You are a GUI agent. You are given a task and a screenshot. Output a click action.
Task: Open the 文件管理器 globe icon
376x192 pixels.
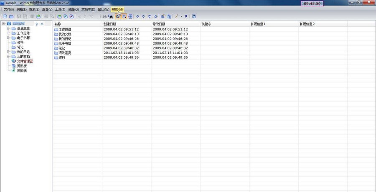click(x=14, y=61)
